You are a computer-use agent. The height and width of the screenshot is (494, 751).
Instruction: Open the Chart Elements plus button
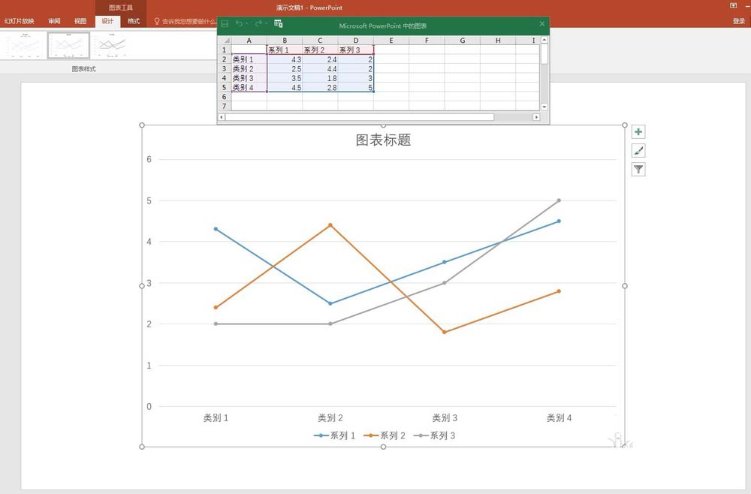pyautogui.click(x=638, y=131)
